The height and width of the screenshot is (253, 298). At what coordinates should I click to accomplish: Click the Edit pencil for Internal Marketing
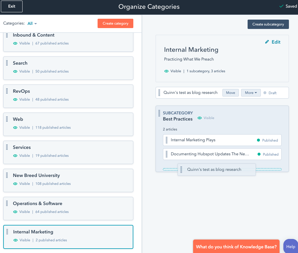coord(273,42)
